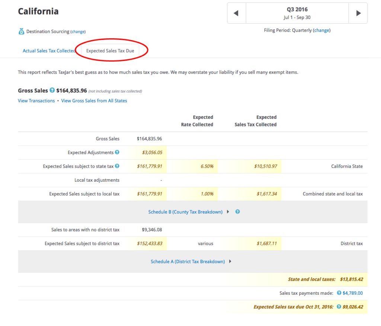Switch to Actual Sales Tax Collected tab
This screenshot has height=326, width=381.
[49, 51]
